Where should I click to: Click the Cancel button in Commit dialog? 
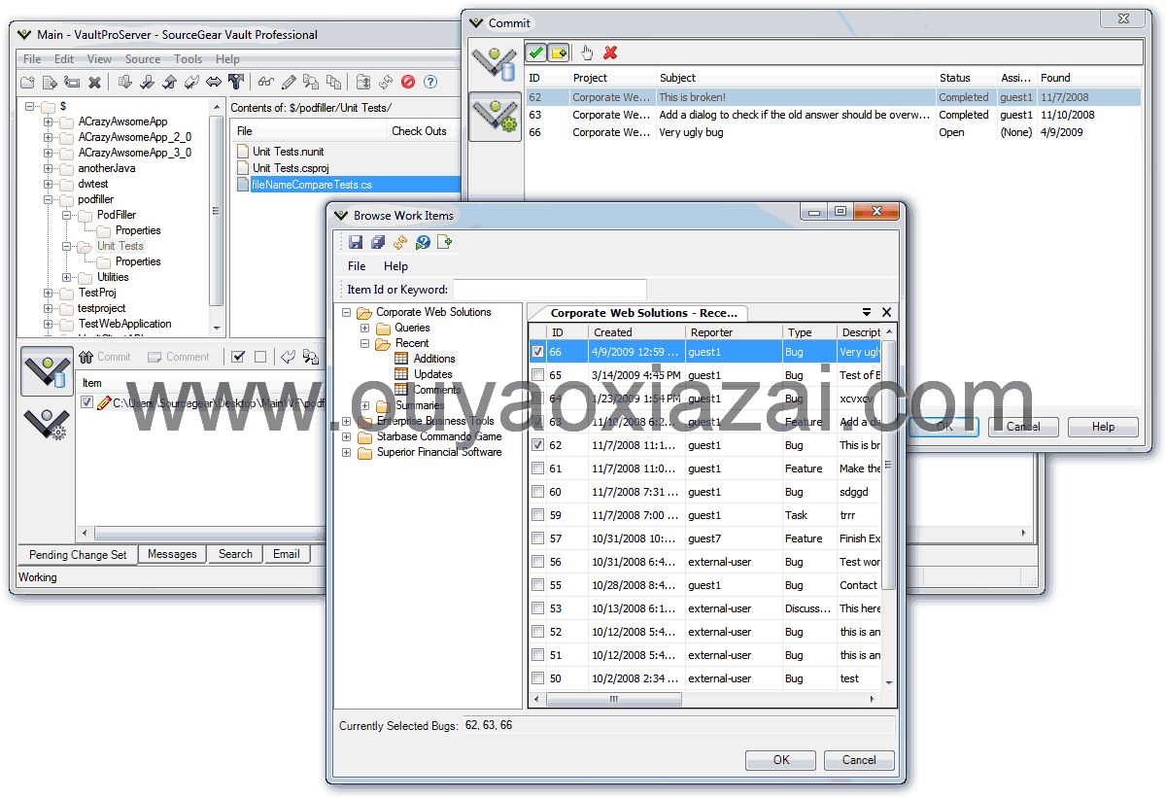pyautogui.click(x=1023, y=427)
